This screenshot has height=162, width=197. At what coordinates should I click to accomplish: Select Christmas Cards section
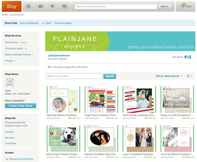click(x=14, y=49)
